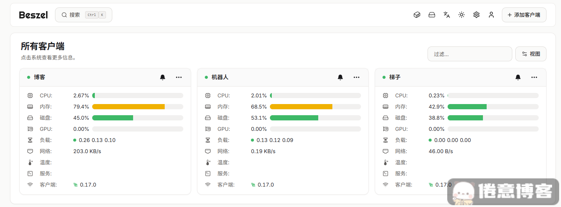Click the alert bell on 博客 card

pos(162,77)
